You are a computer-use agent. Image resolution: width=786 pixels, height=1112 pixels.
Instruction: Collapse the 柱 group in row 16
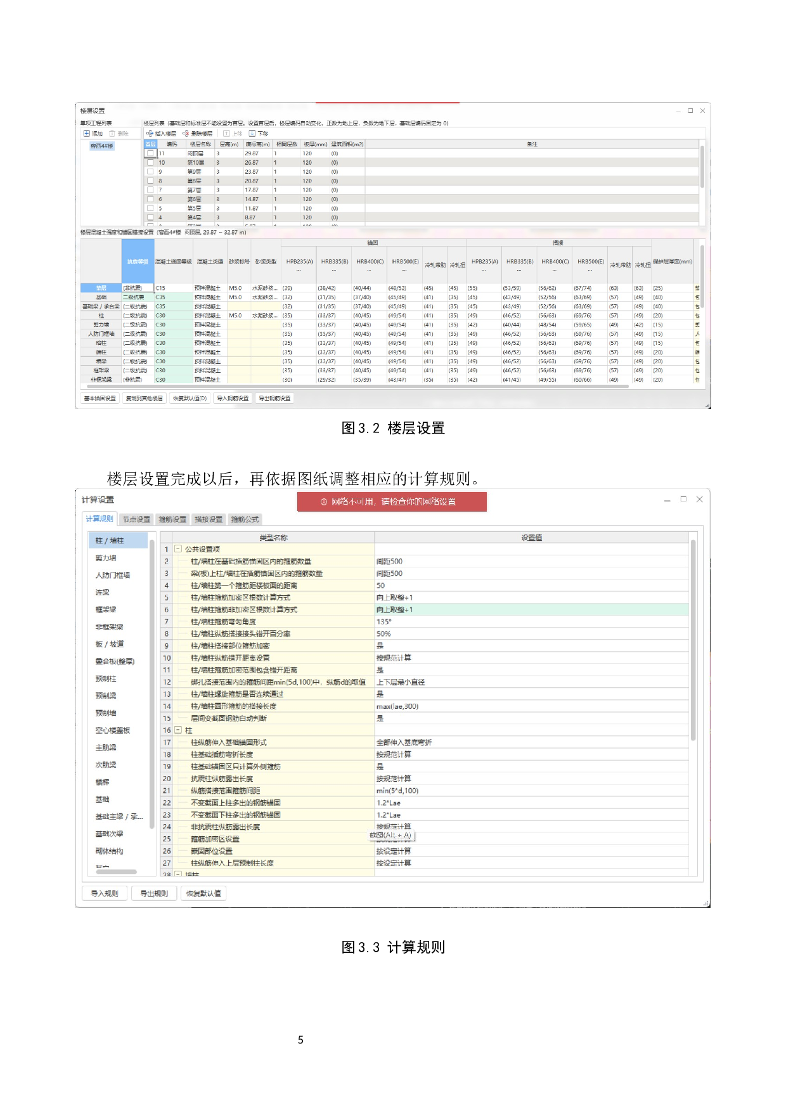pyautogui.click(x=178, y=730)
